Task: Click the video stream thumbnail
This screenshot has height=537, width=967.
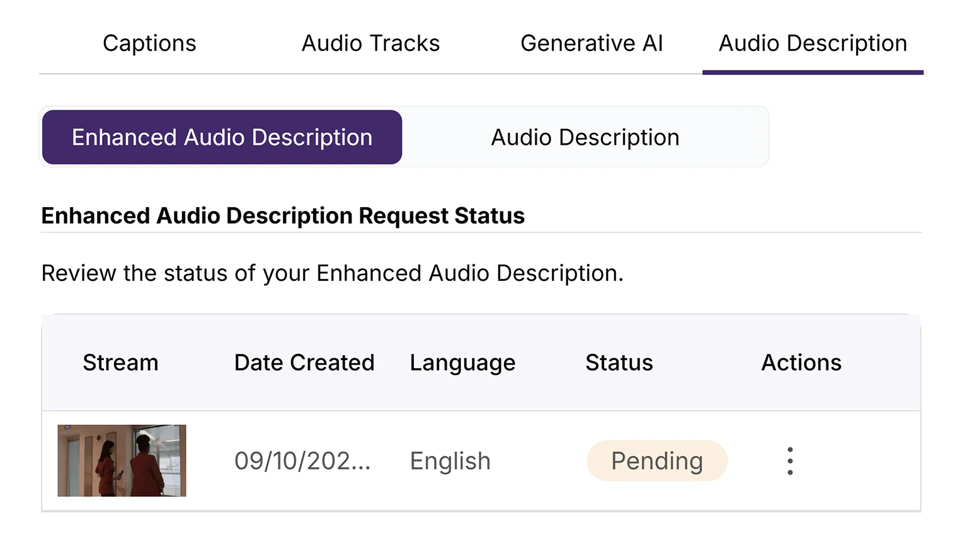Action: click(x=122, y=460)
